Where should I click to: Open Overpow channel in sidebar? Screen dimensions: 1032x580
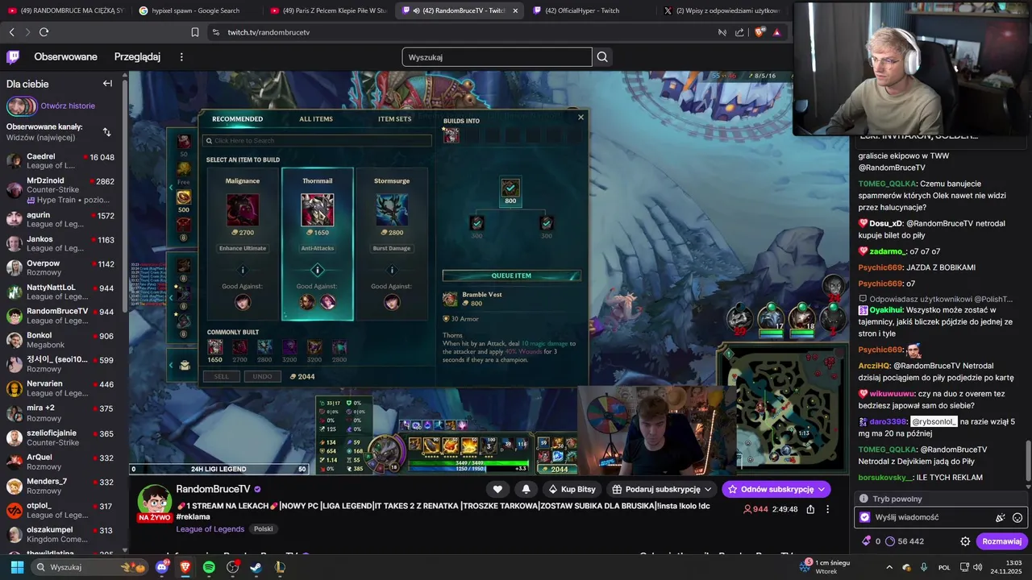tap(61, 268)
